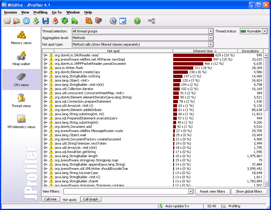Open Hot spot type dropdown
The width and height of the screenshot is (271, 210).
(x=210, y=44)
